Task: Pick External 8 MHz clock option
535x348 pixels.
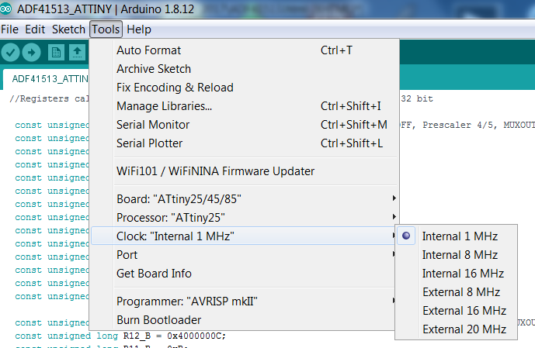Action: click(456, 292)
